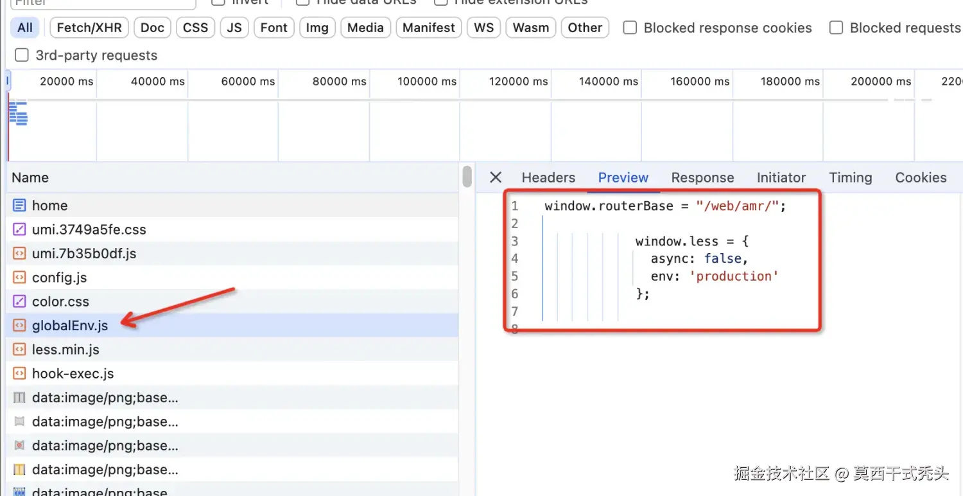Screen dimensions: 963x496
Task: Select the globalEnv.js request
Action: pos(232,326)
